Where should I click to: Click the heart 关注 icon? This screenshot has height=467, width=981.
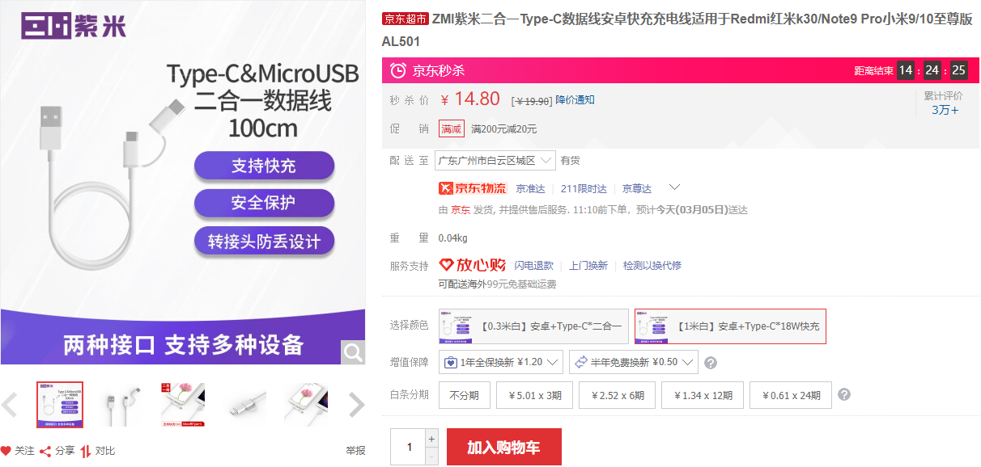[6, 451]
